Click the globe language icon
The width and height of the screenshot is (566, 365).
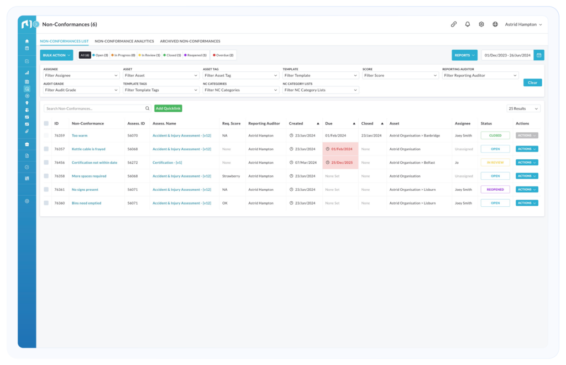pos(495,24)
